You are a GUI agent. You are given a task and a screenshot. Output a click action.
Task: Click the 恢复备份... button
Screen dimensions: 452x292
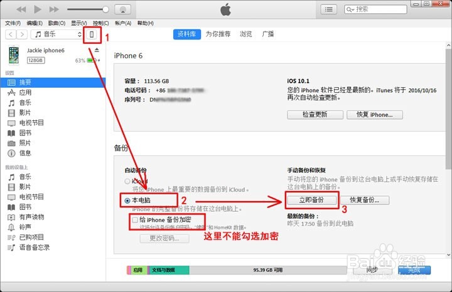[365, 201]
